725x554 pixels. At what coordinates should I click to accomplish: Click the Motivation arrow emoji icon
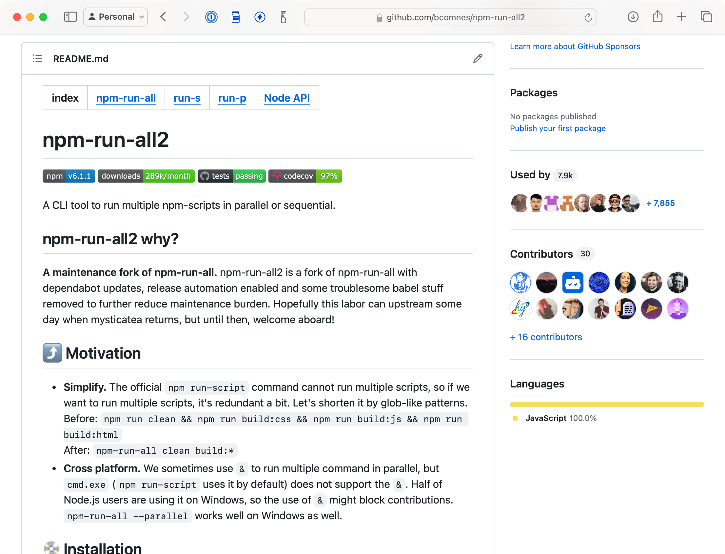(52, 353)
